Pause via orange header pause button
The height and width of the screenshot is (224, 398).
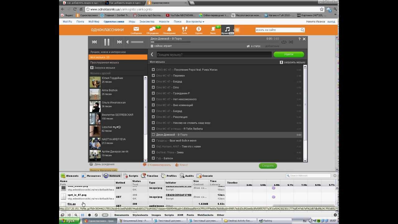(237, 30)
